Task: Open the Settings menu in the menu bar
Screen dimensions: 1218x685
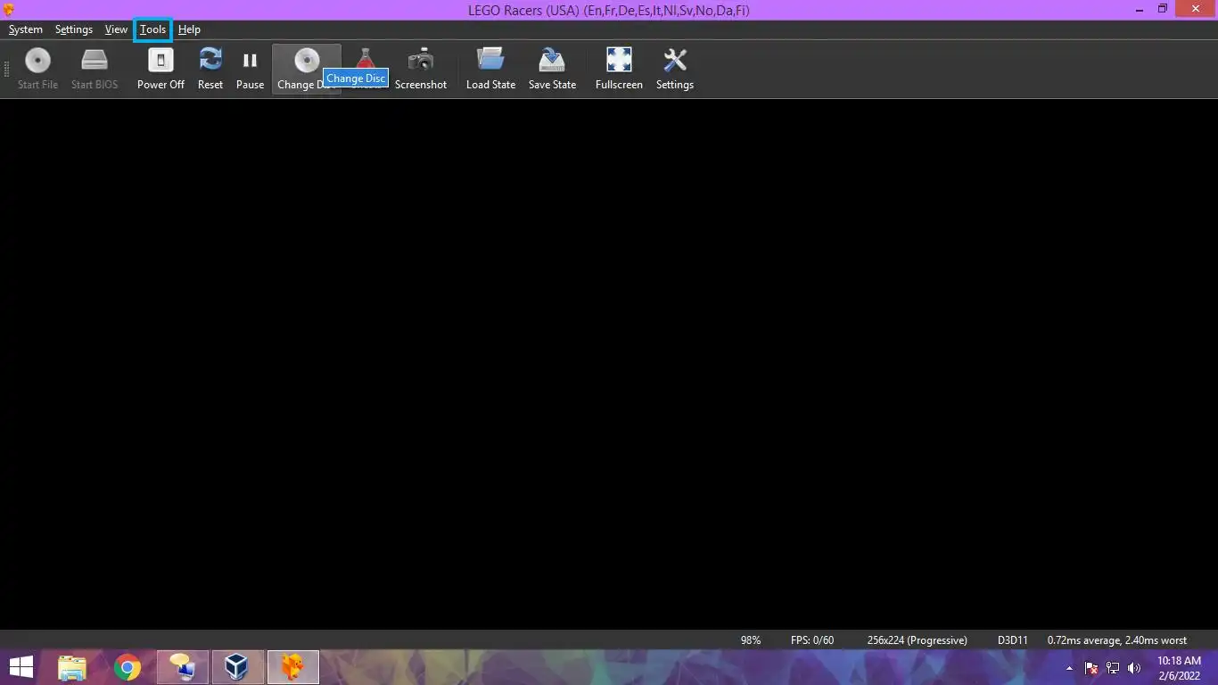Action: click(x=74, y=29)
